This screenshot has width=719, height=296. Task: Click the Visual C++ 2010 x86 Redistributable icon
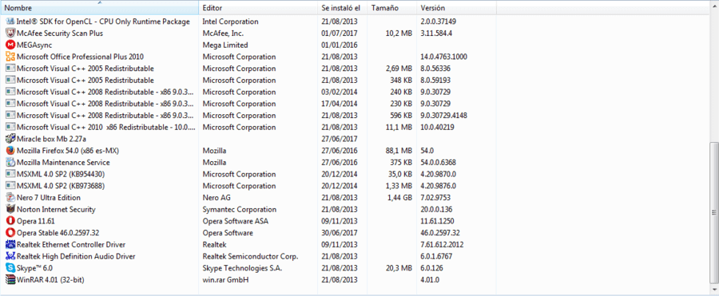10,128
